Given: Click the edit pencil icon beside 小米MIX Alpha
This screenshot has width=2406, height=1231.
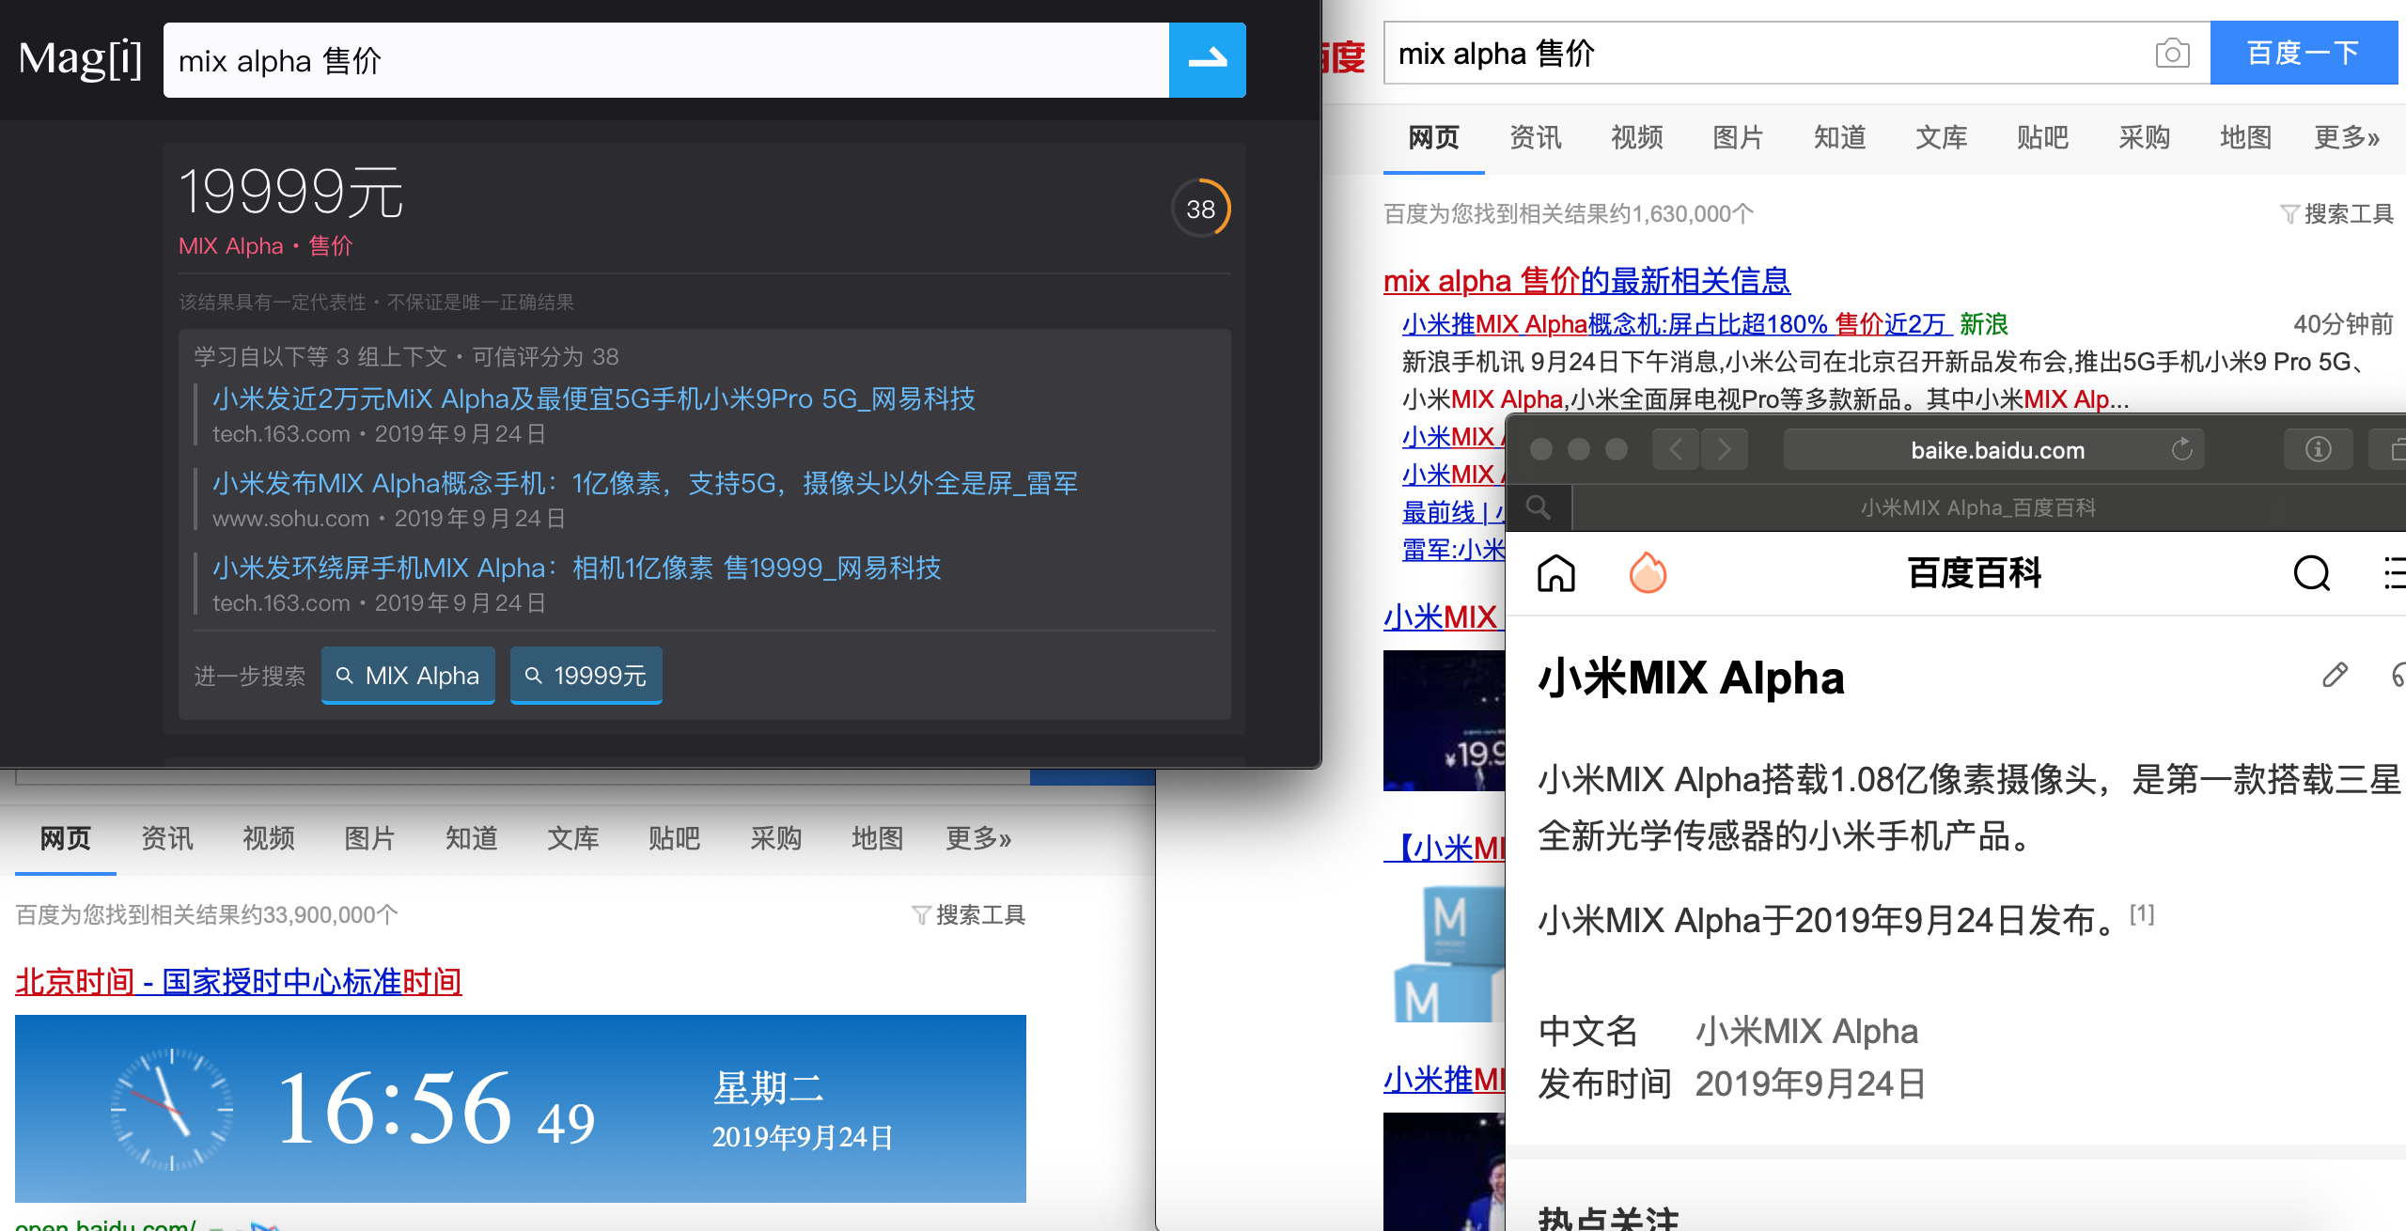Looking at the screenshot, I should pos(2335,675).
